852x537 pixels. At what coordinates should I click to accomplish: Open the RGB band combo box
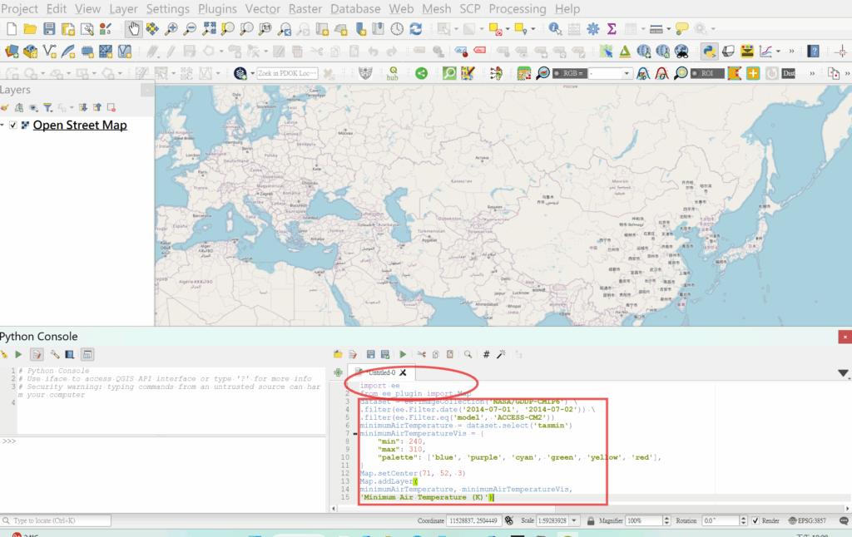(610, 73)
